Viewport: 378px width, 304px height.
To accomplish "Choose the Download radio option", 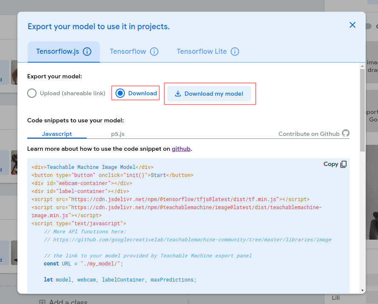I will coord(136,93).
